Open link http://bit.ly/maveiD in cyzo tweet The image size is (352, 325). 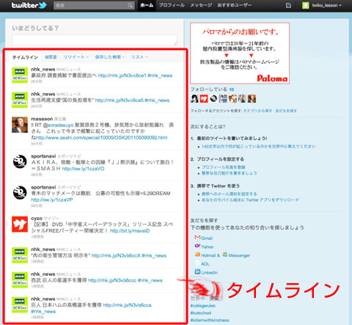tap(130, 231)
